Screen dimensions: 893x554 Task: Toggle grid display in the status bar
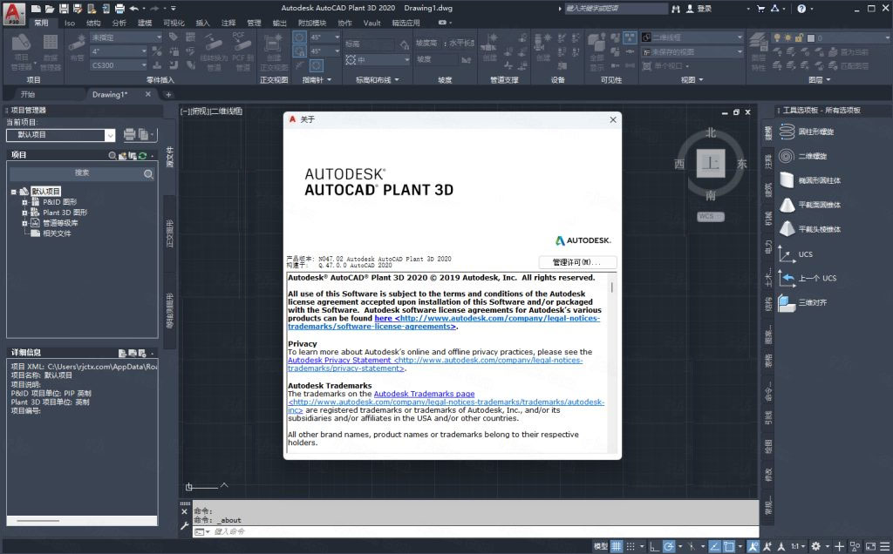tap(617, 546)
